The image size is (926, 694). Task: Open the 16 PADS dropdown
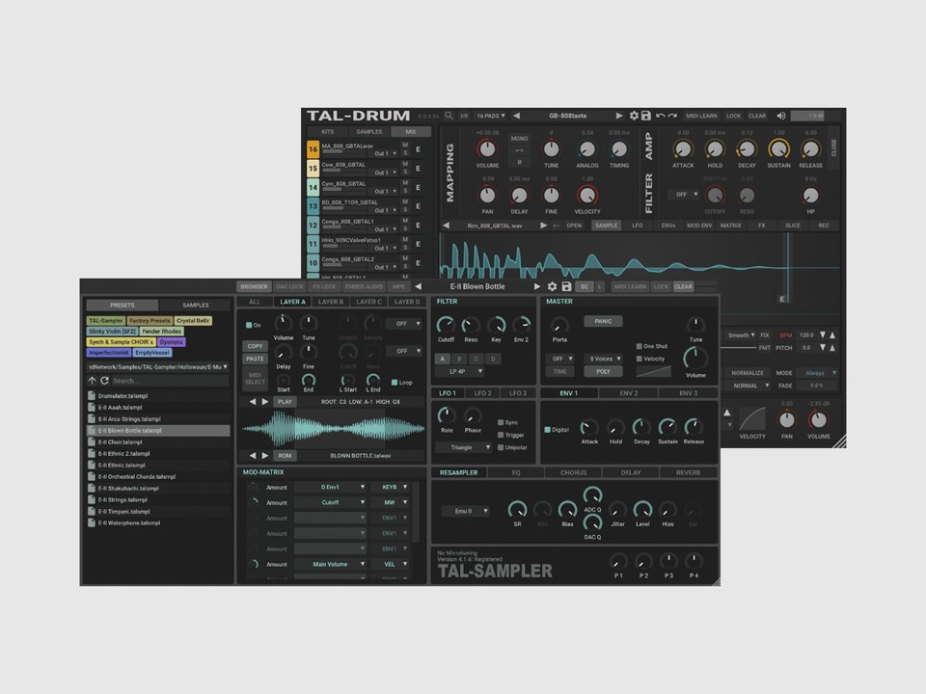[x=491, y=116]
